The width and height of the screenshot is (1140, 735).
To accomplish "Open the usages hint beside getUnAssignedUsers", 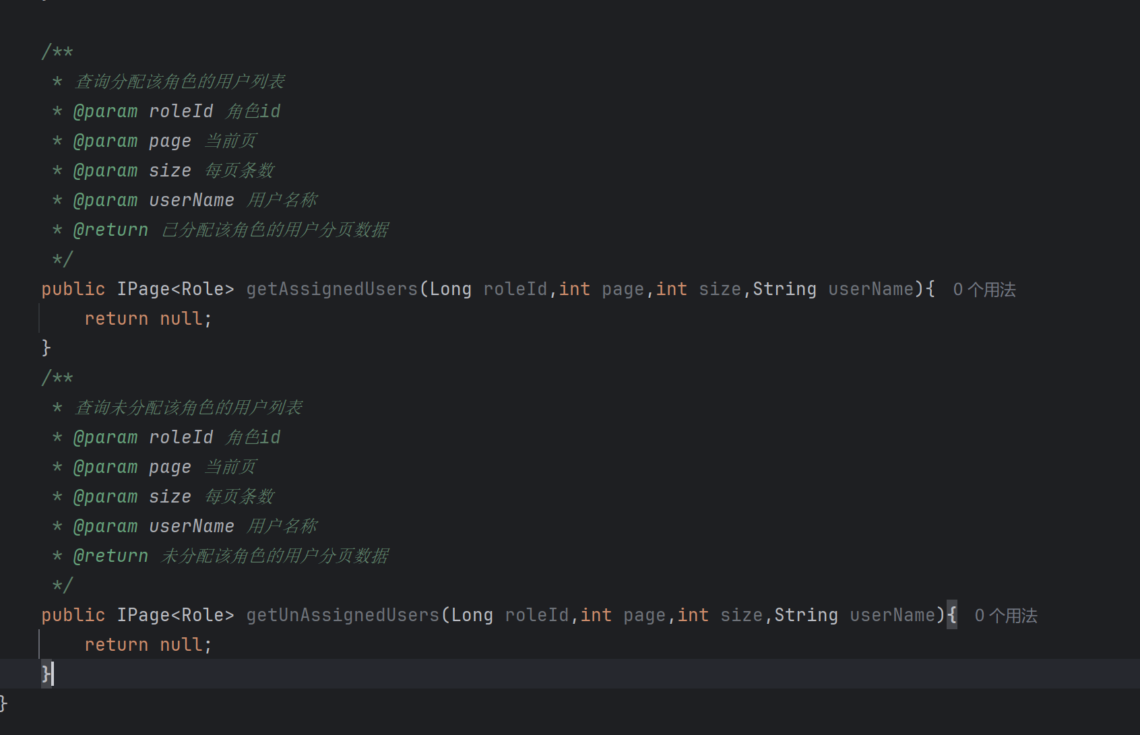I will coord(1005,616).
